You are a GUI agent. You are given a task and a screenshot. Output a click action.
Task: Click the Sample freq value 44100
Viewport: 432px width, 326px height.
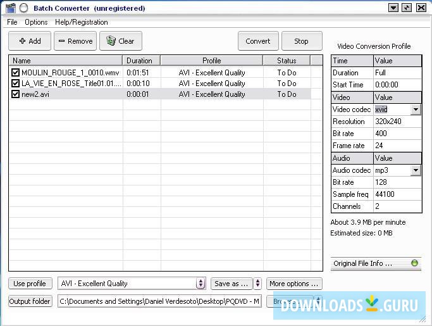pyautogui.click(x=385, y=194)
